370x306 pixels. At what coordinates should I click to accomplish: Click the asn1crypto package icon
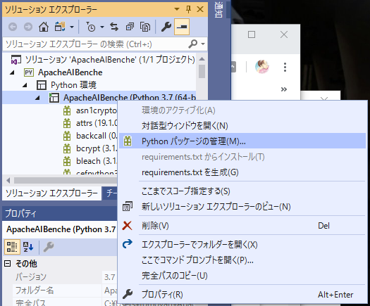(67, 110)
